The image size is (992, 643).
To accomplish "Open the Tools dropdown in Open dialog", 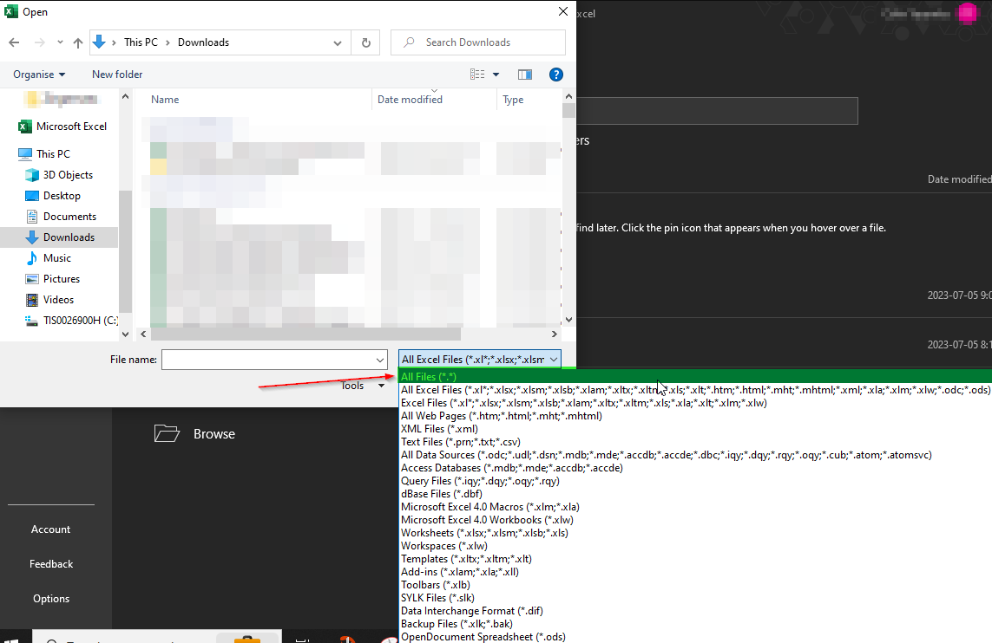I will click(363, 386).
